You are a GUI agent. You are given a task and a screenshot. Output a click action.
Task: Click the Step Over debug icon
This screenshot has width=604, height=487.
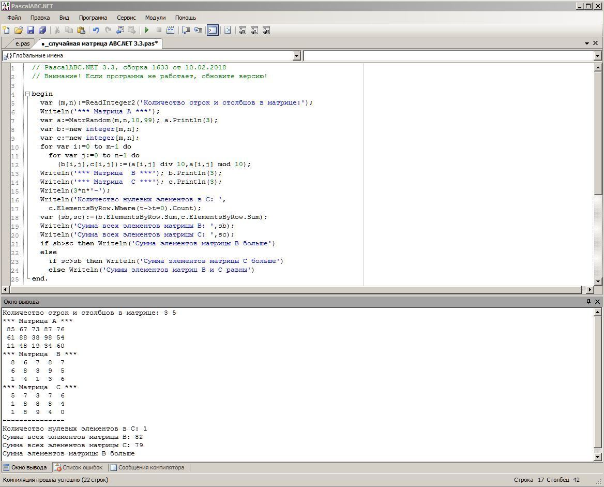(186, 31)
